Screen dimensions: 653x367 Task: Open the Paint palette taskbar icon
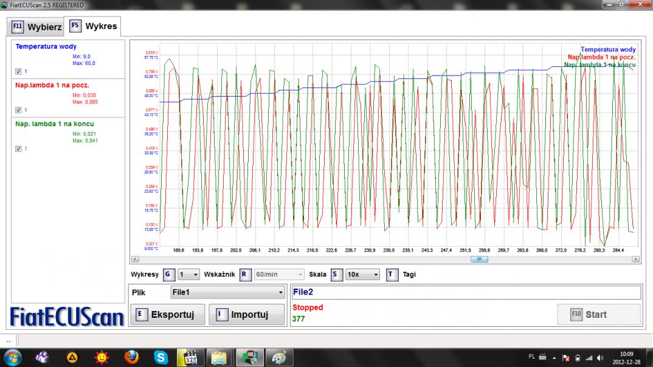[278, 357]
